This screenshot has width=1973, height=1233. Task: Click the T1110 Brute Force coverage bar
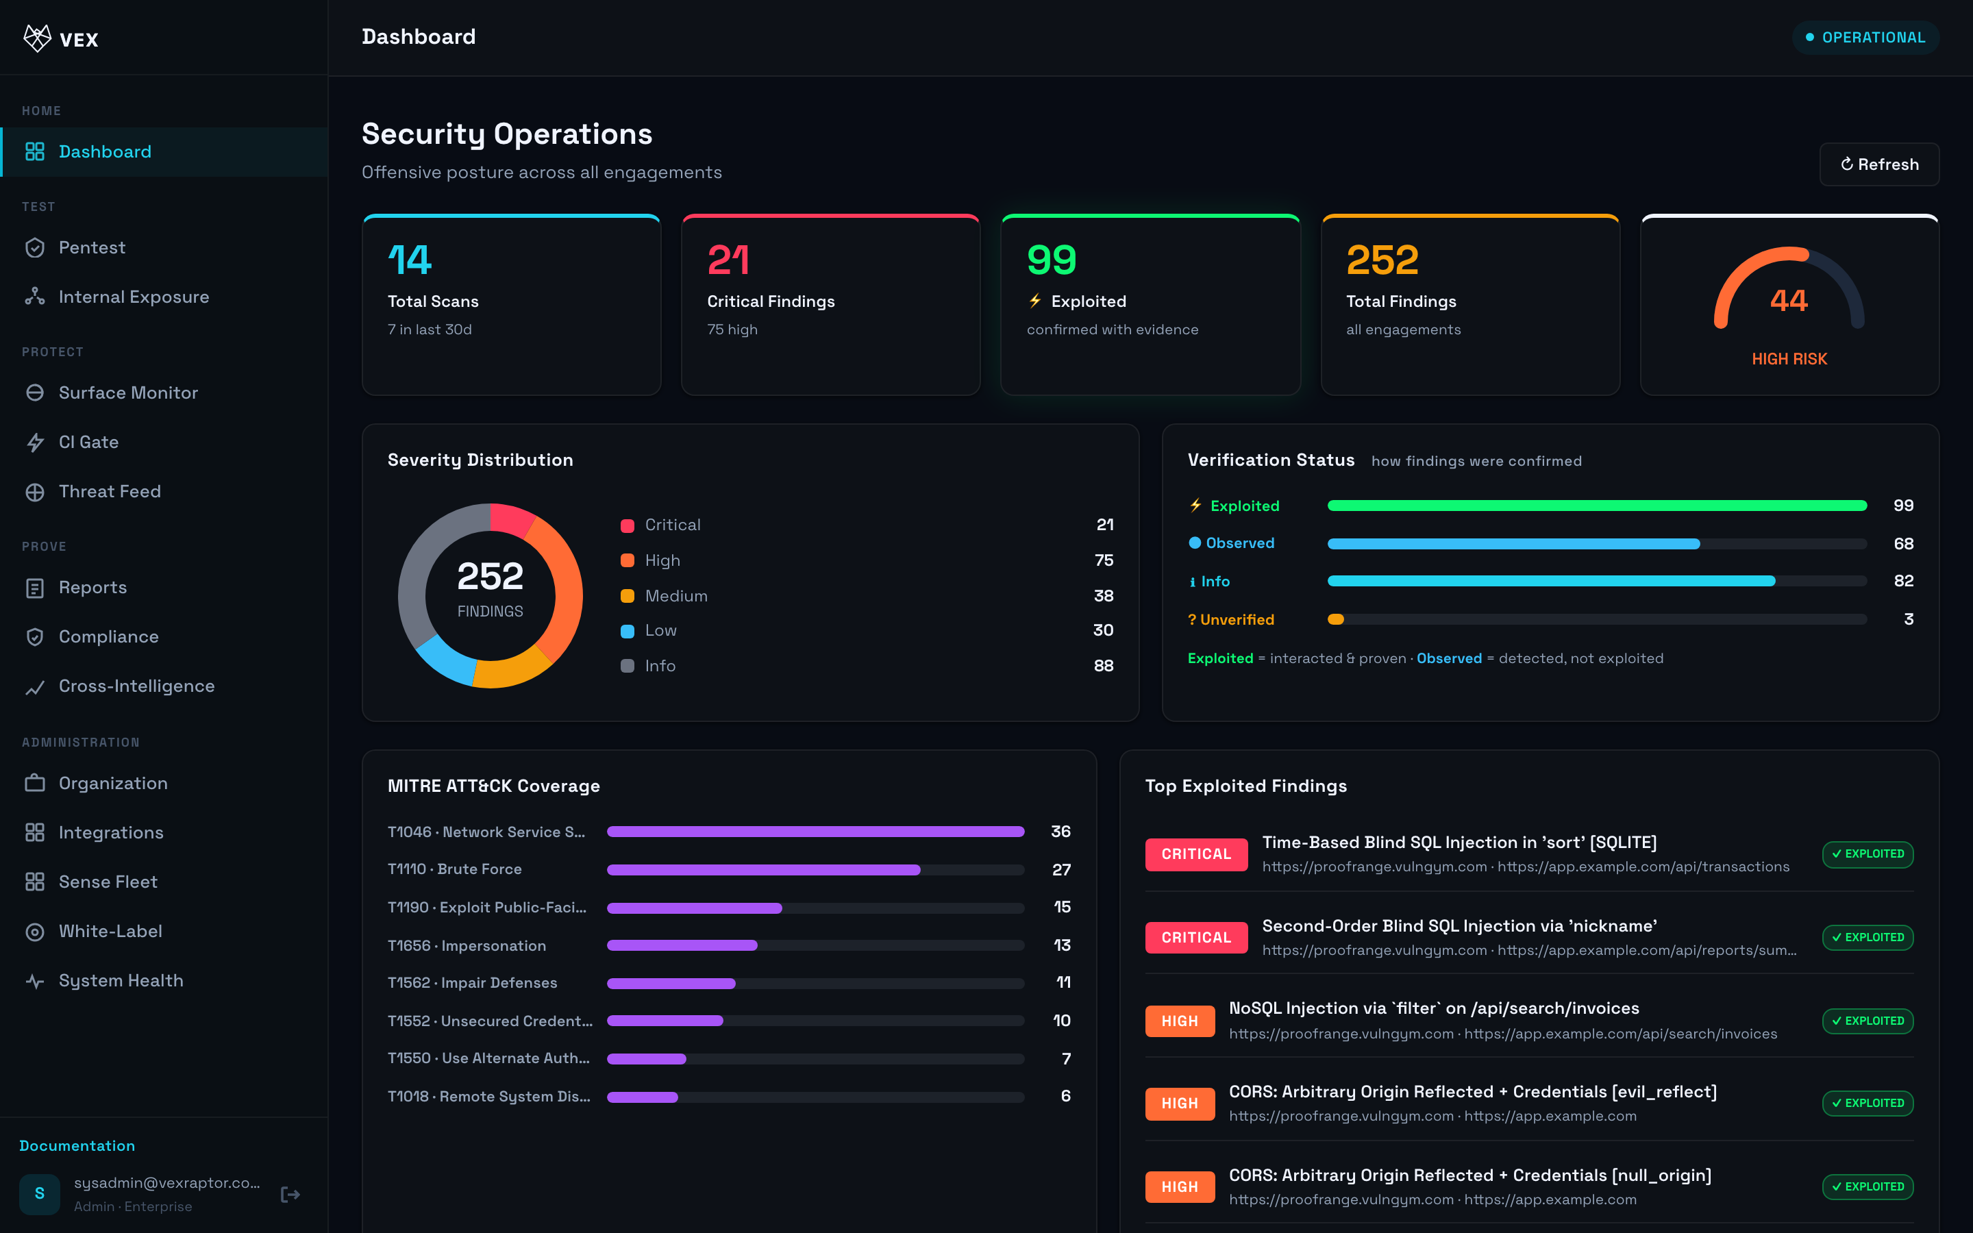pos(815,870)
